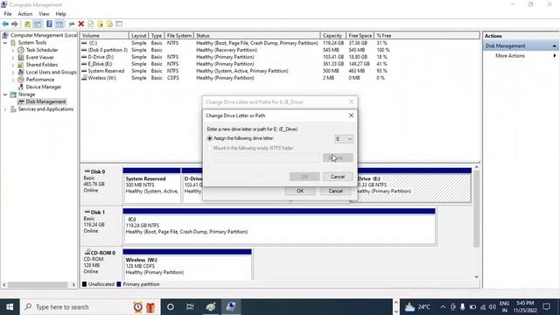Image resolution: width=560 pixels, height=315 pixels.
Task: Click the Properties page toolbar icon
Action: pyautogui.click(x=91, y=24)
